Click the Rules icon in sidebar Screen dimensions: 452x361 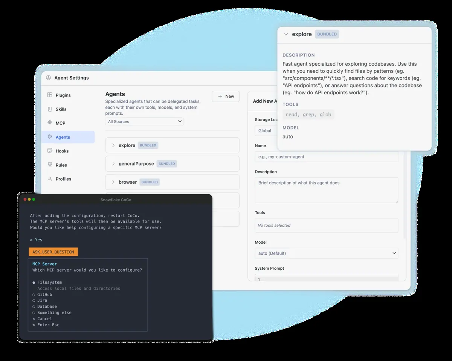click(50, 165)
